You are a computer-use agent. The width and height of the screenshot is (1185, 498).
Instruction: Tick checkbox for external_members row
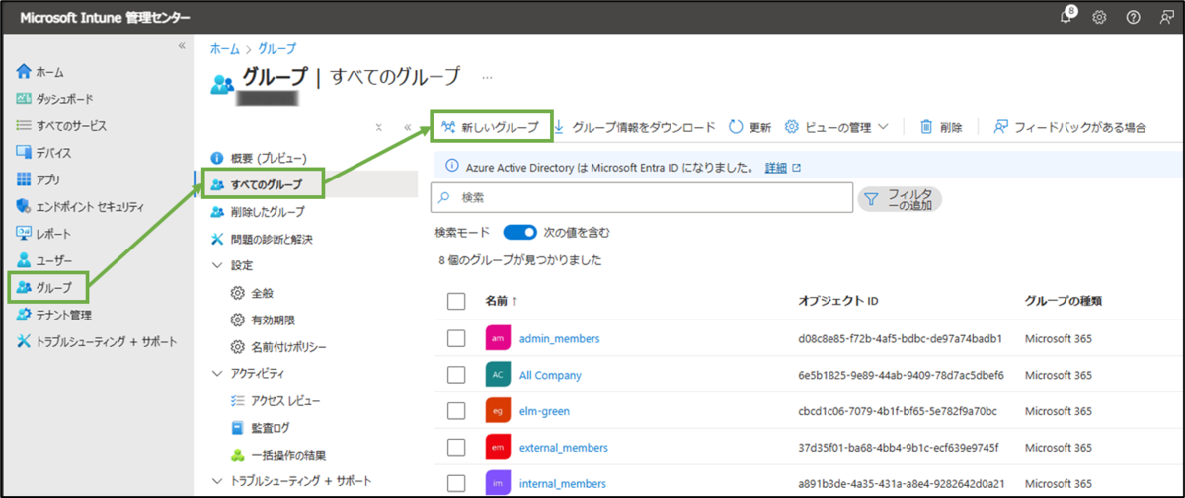[x=456, y=447]
